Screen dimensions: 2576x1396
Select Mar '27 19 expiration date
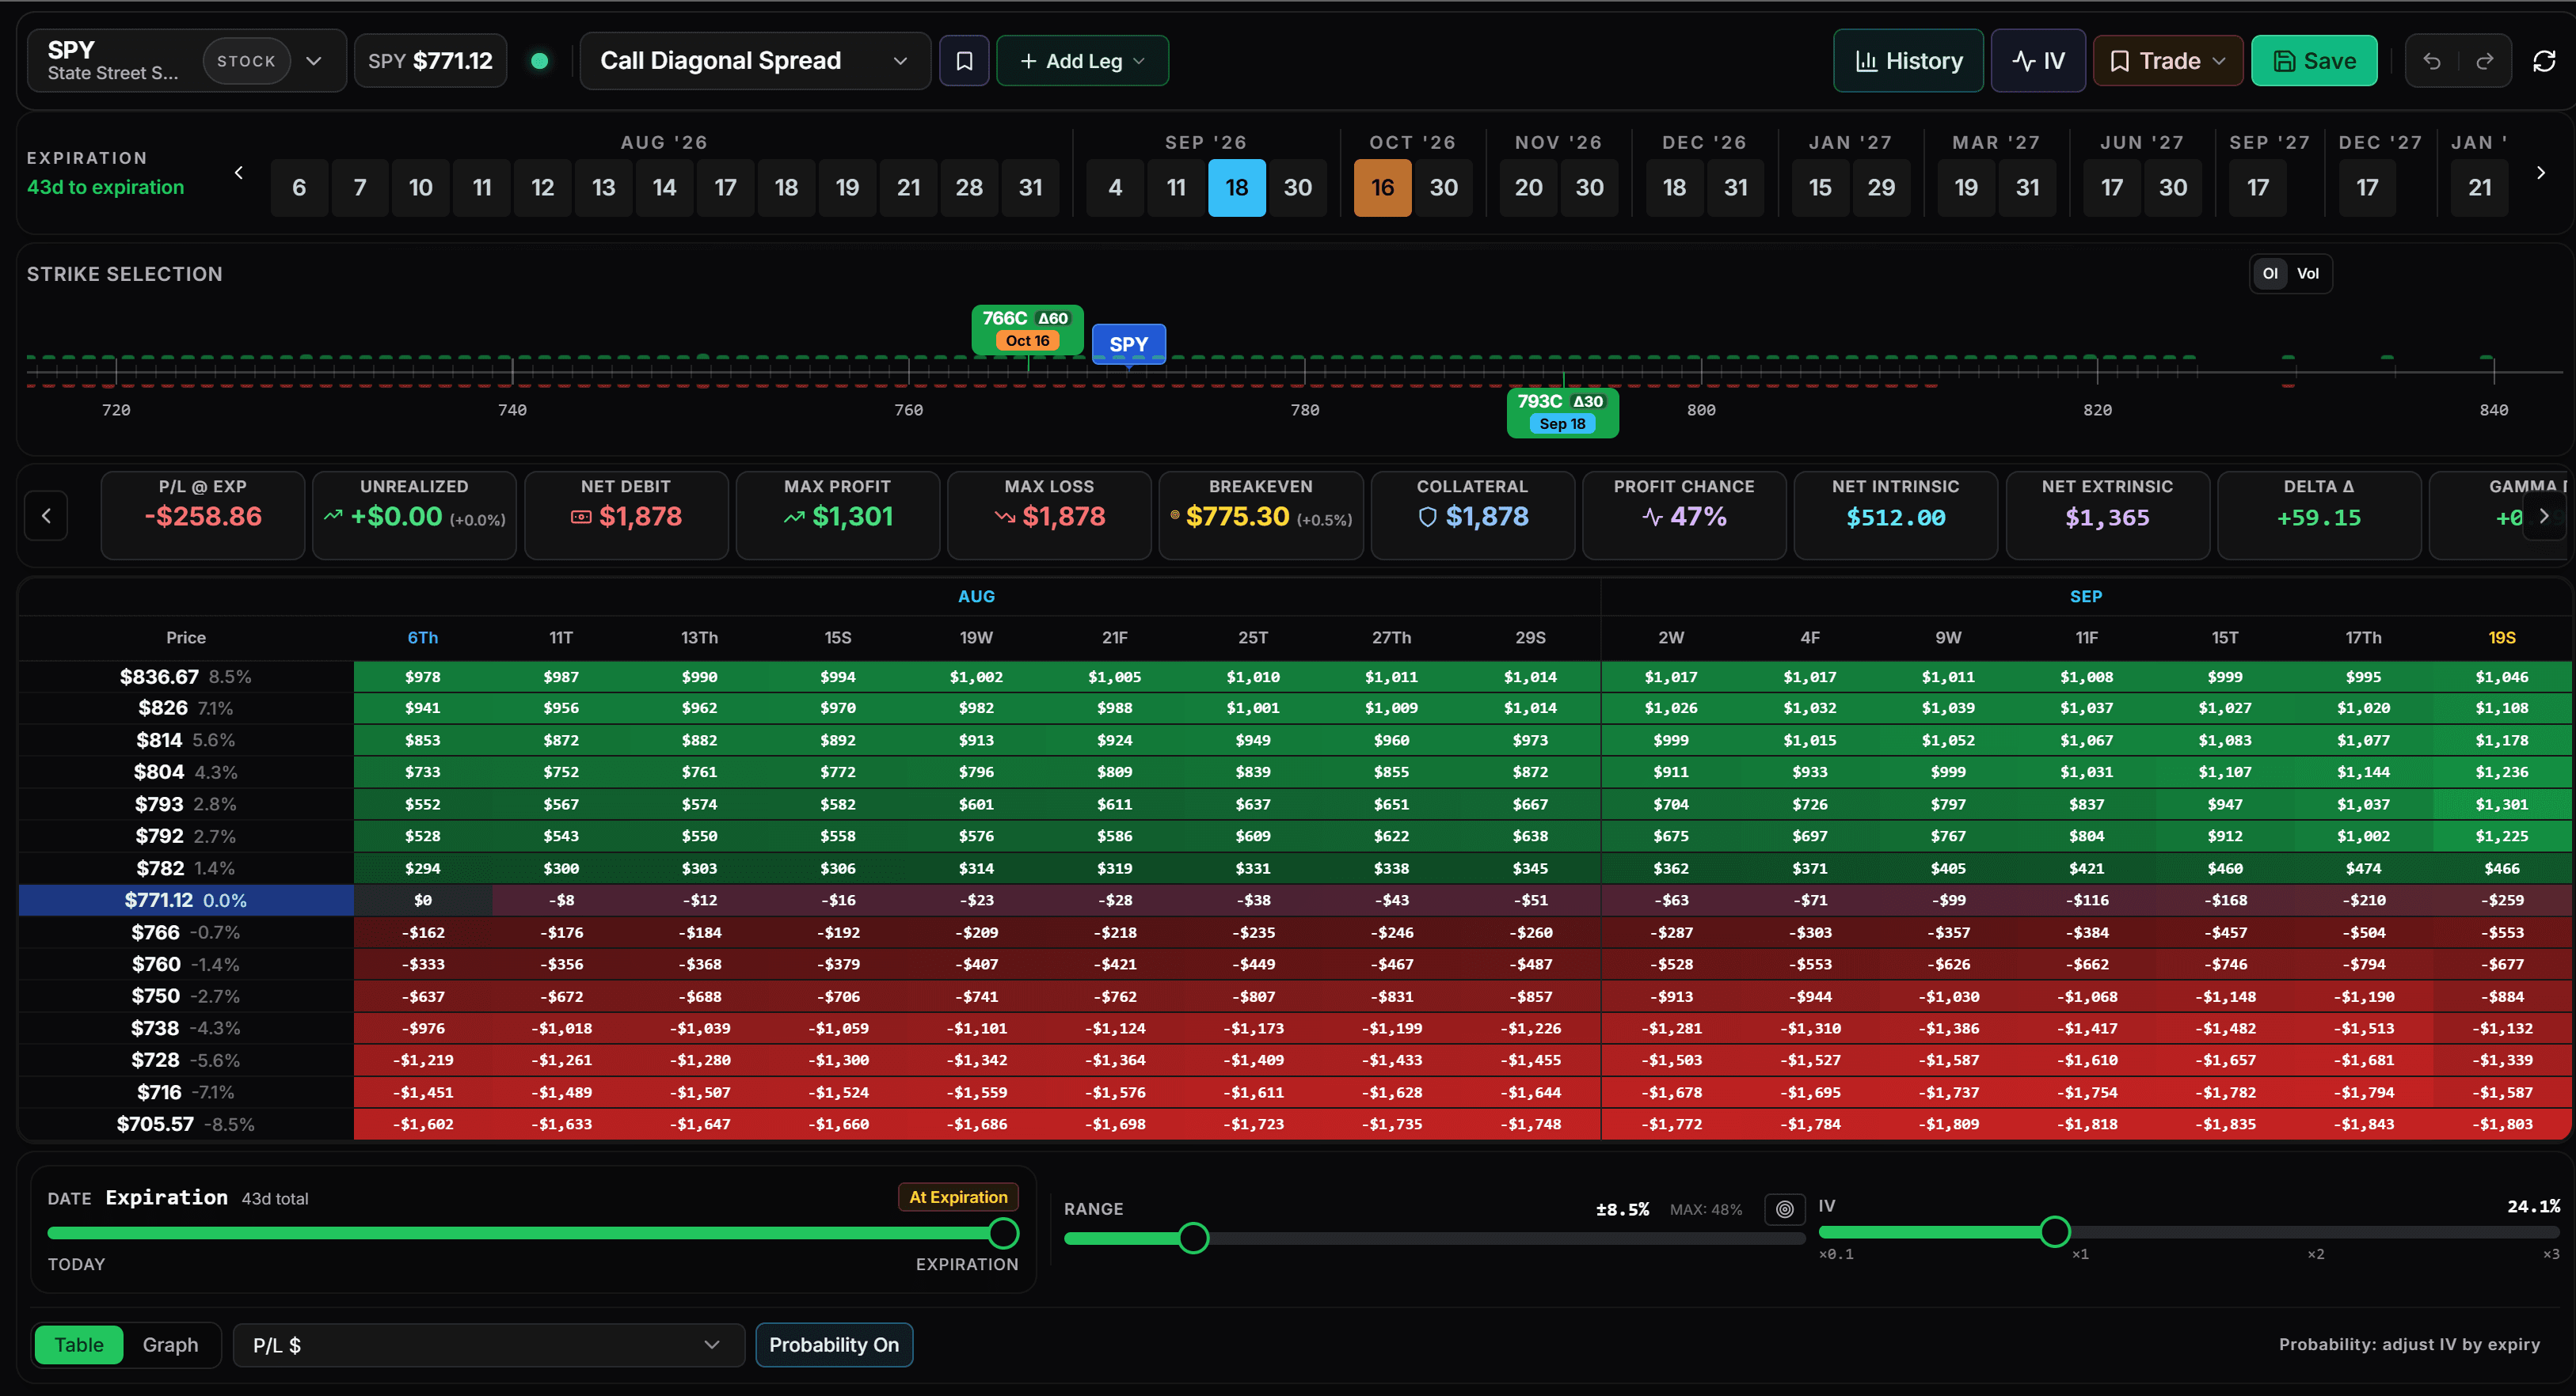[1967, 188]
